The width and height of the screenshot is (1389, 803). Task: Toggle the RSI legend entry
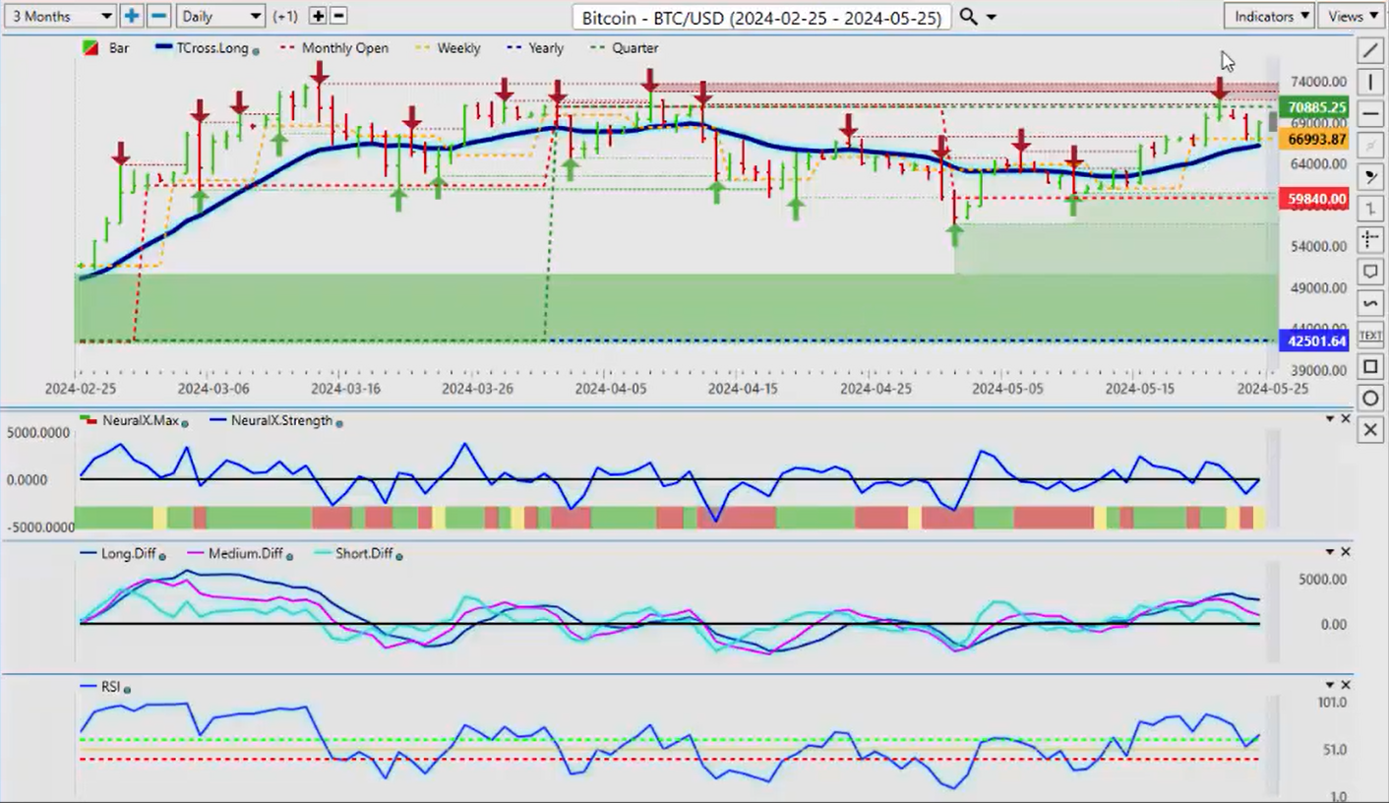coord(107,687)
